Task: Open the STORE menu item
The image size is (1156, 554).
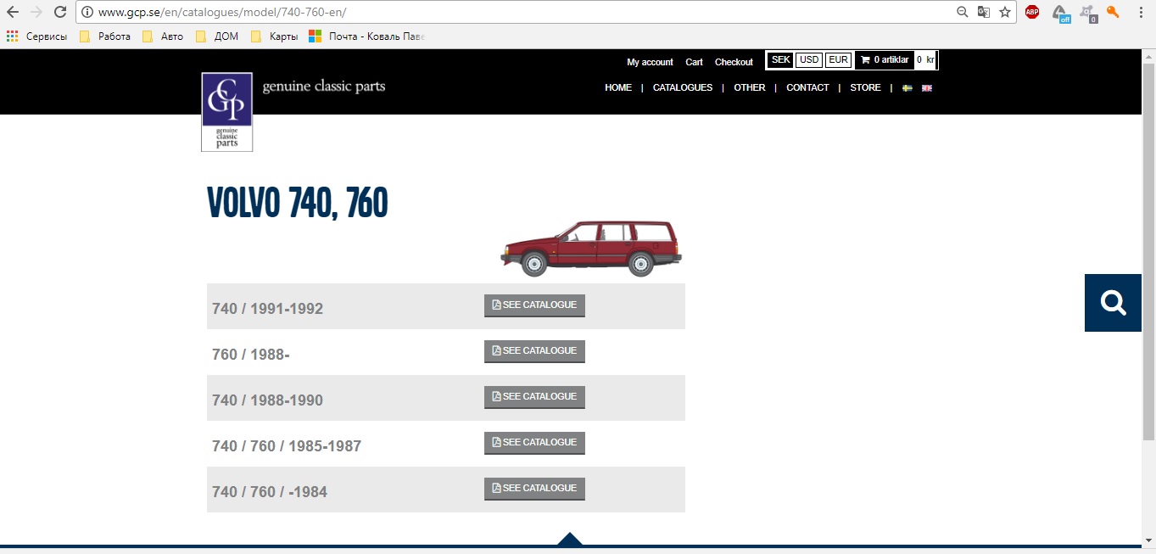Action: click(865, 88)
